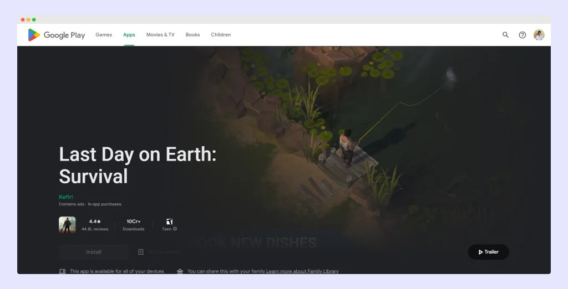Screen dimensions: 568x289
Task: Go to the Books tab
Action: click(192, 35)
